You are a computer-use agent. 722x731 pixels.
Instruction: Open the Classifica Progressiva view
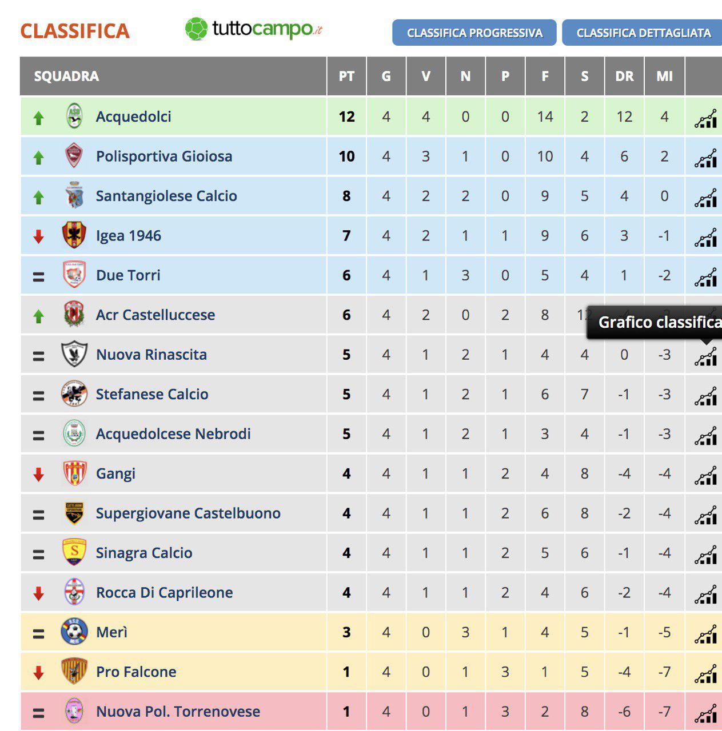click(x=474, y=33)
